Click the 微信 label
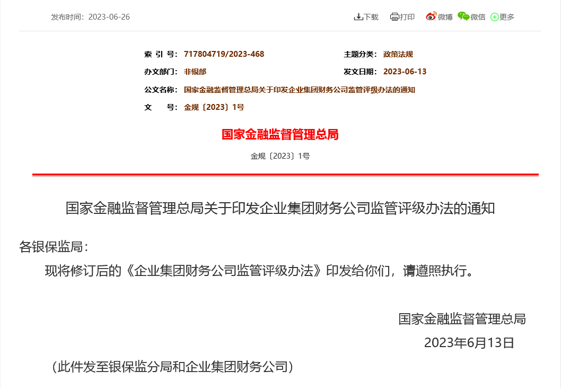 click(478, 17)
